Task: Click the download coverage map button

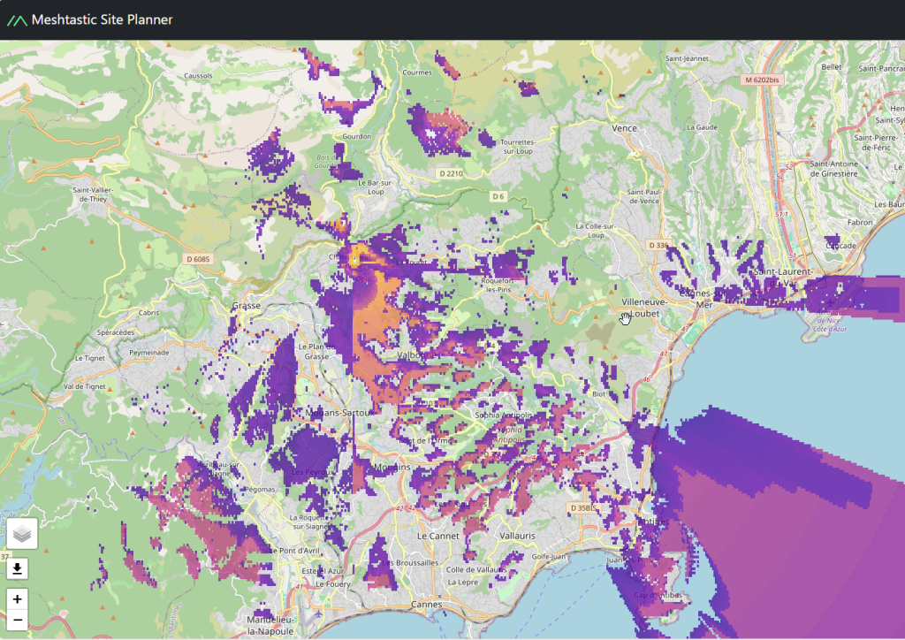Action: pos(18,568)
